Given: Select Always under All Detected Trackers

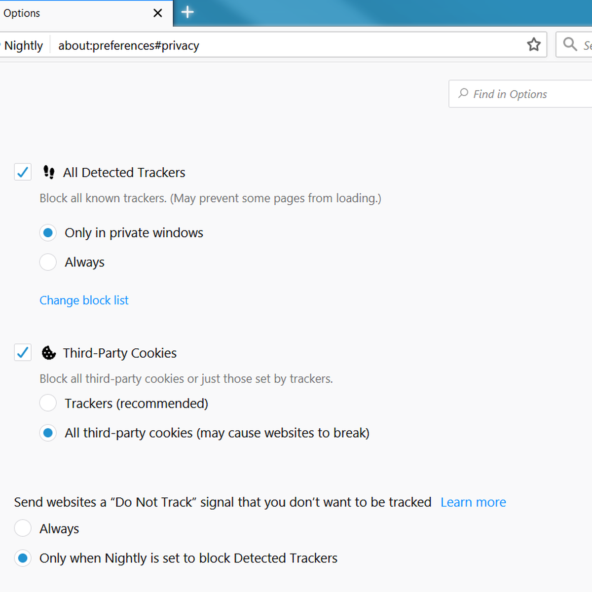Looking at the screenshot, I should [48, 262].
